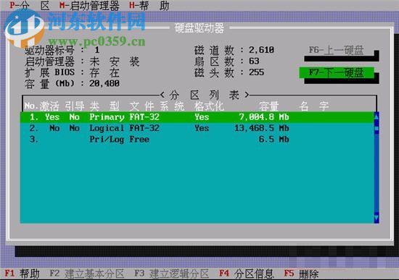Click the F7-下一硬盘 button
399x280 pixels.
pyautogui.click(x=337, y=72)
